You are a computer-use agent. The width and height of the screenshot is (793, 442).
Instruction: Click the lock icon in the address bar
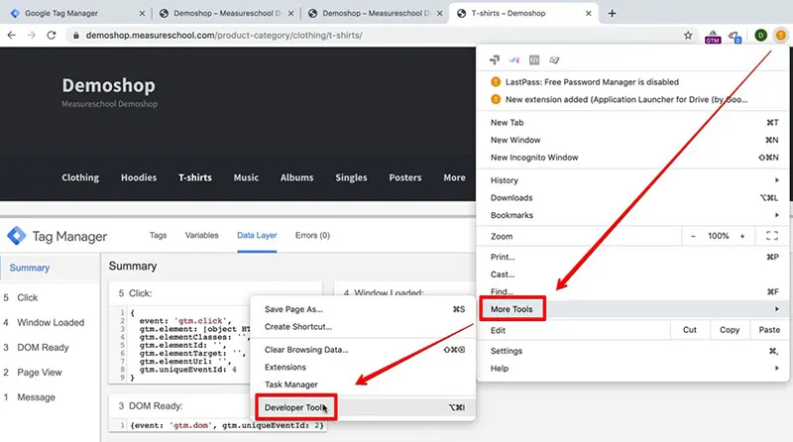76,36
